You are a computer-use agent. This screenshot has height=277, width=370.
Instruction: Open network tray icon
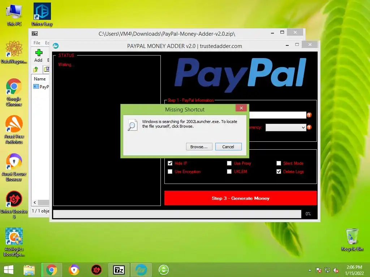pos(327,270)
